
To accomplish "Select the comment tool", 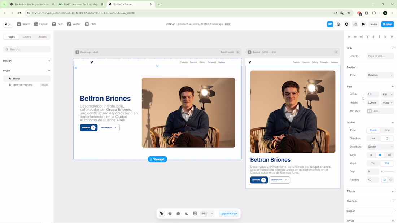I will pos(178,213).
